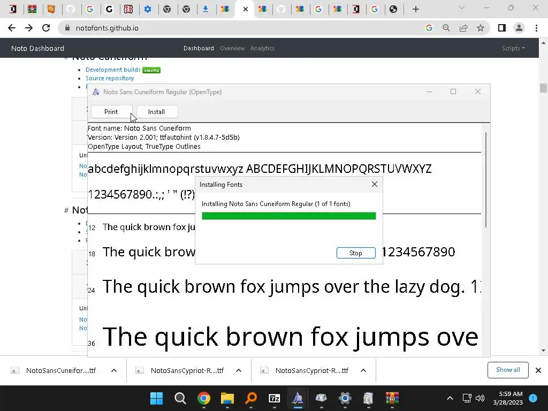The height and width of the screenshot is (411, 548).
Task: Close the downloads shelf
Action: pyautogui.click(x=538, y=370)
